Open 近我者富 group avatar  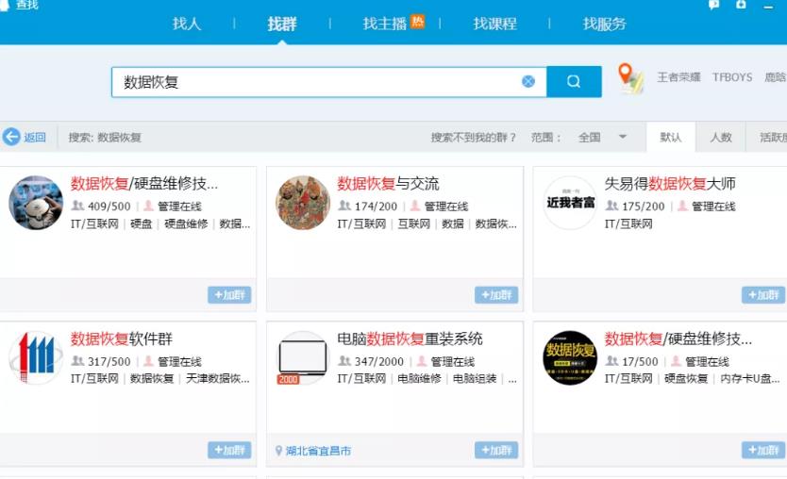[x=570, y=203]
